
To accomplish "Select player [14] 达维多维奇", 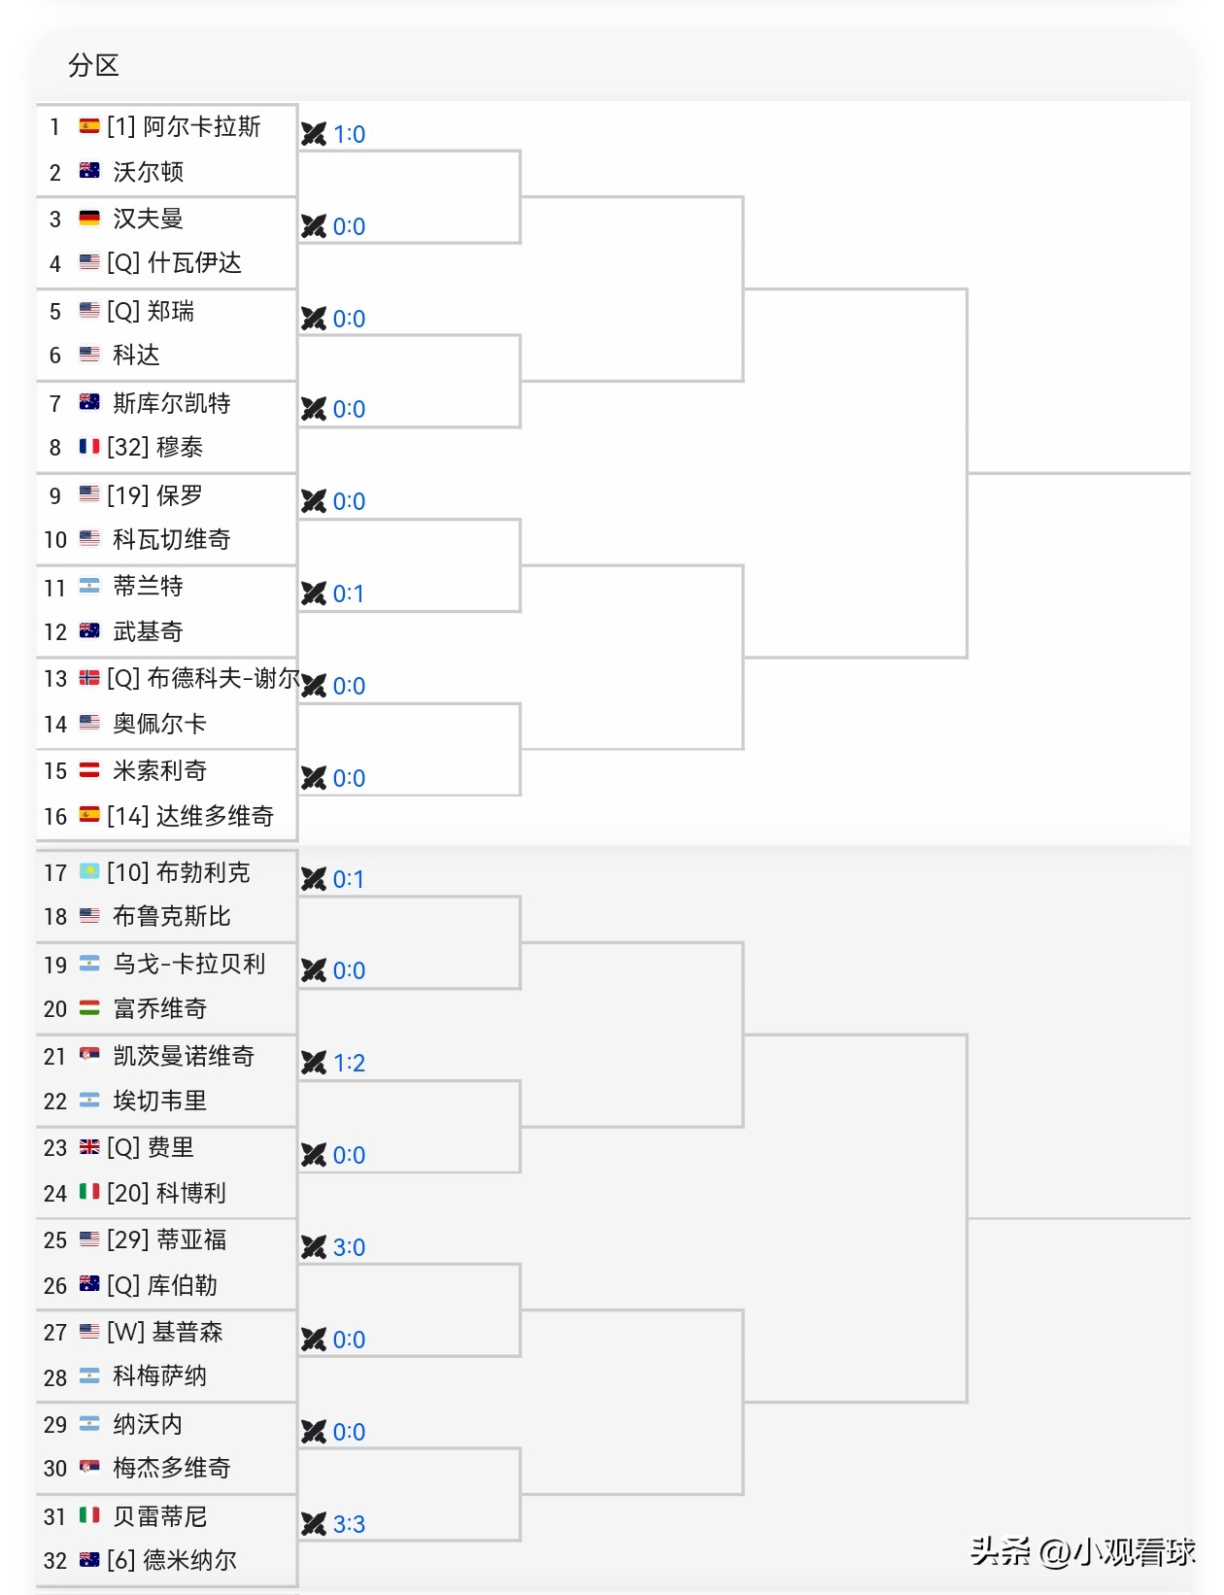I will click(190, 816).
